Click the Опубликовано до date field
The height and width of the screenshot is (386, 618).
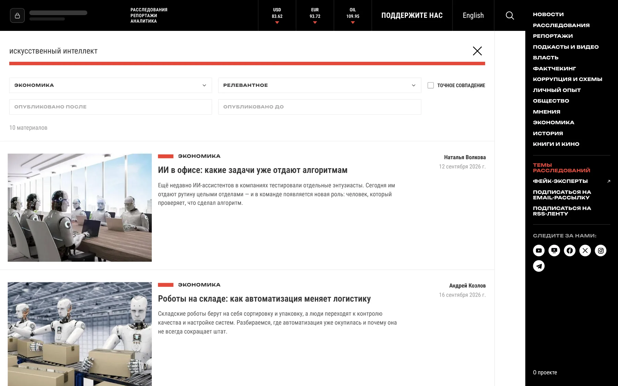click(x=320, y=107)
